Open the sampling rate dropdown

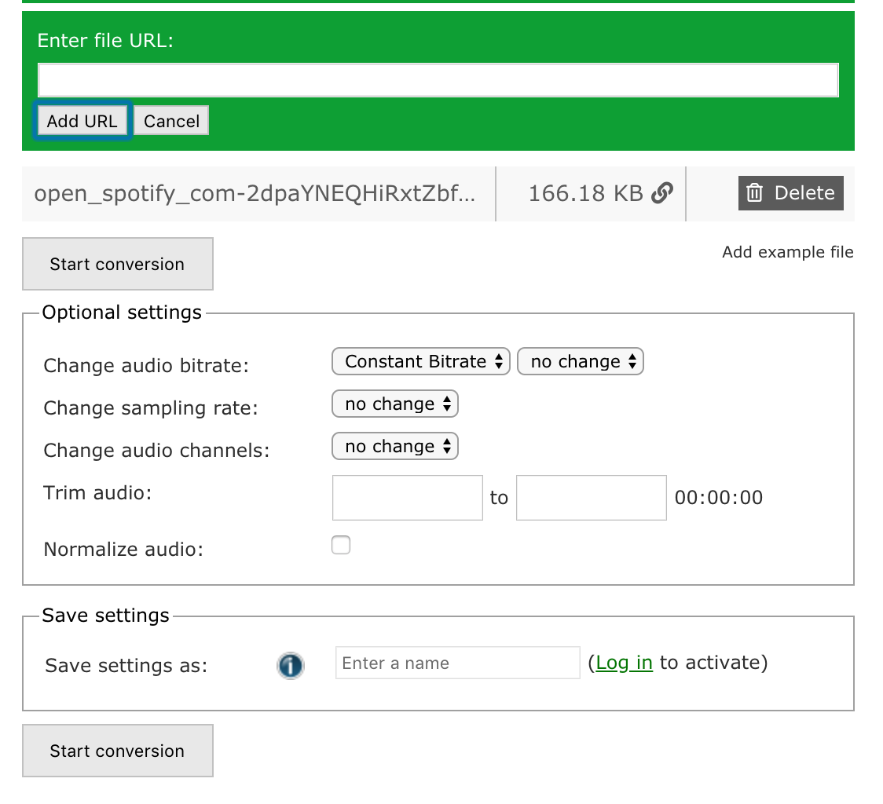coord(395,404)
